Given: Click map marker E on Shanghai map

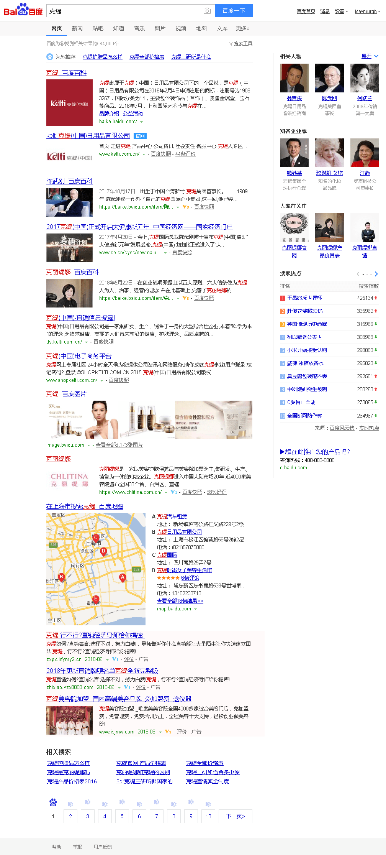Looking at the screenshot, I should pyautogui.click(x=96, y=599).
